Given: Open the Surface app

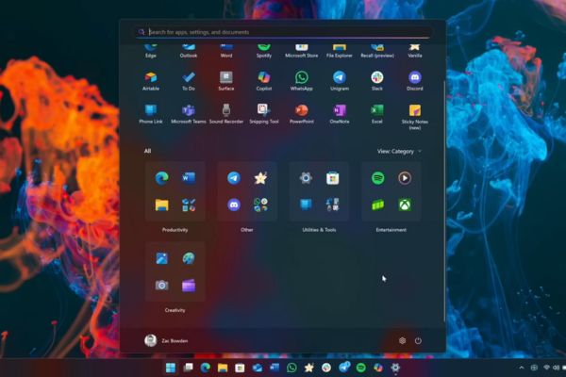Looking at the screenshot, I should (226, 81).
